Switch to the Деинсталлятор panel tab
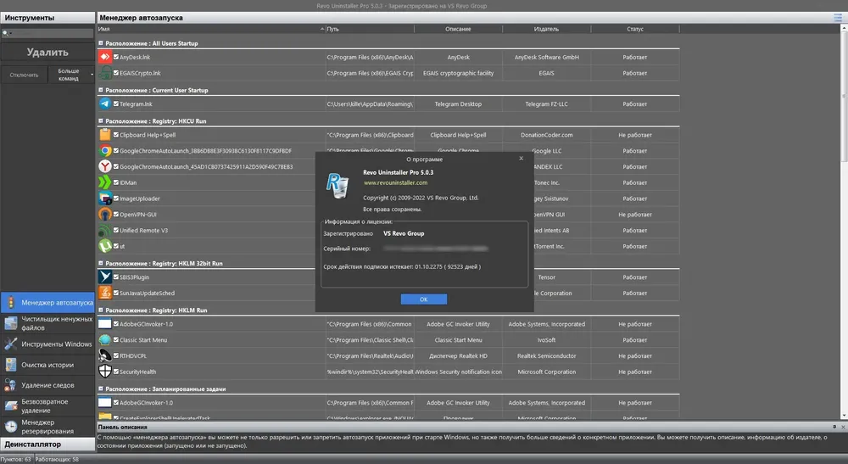Image resolution: width=848 pixels, height=464 pixels. tap(47, 444)
